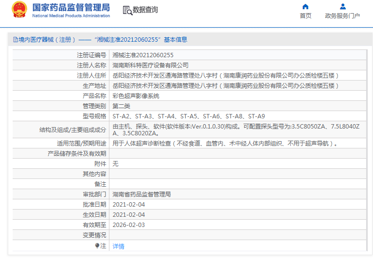
Task: Click the 产品储存条件及有效期 label
Action: [77, 153]
